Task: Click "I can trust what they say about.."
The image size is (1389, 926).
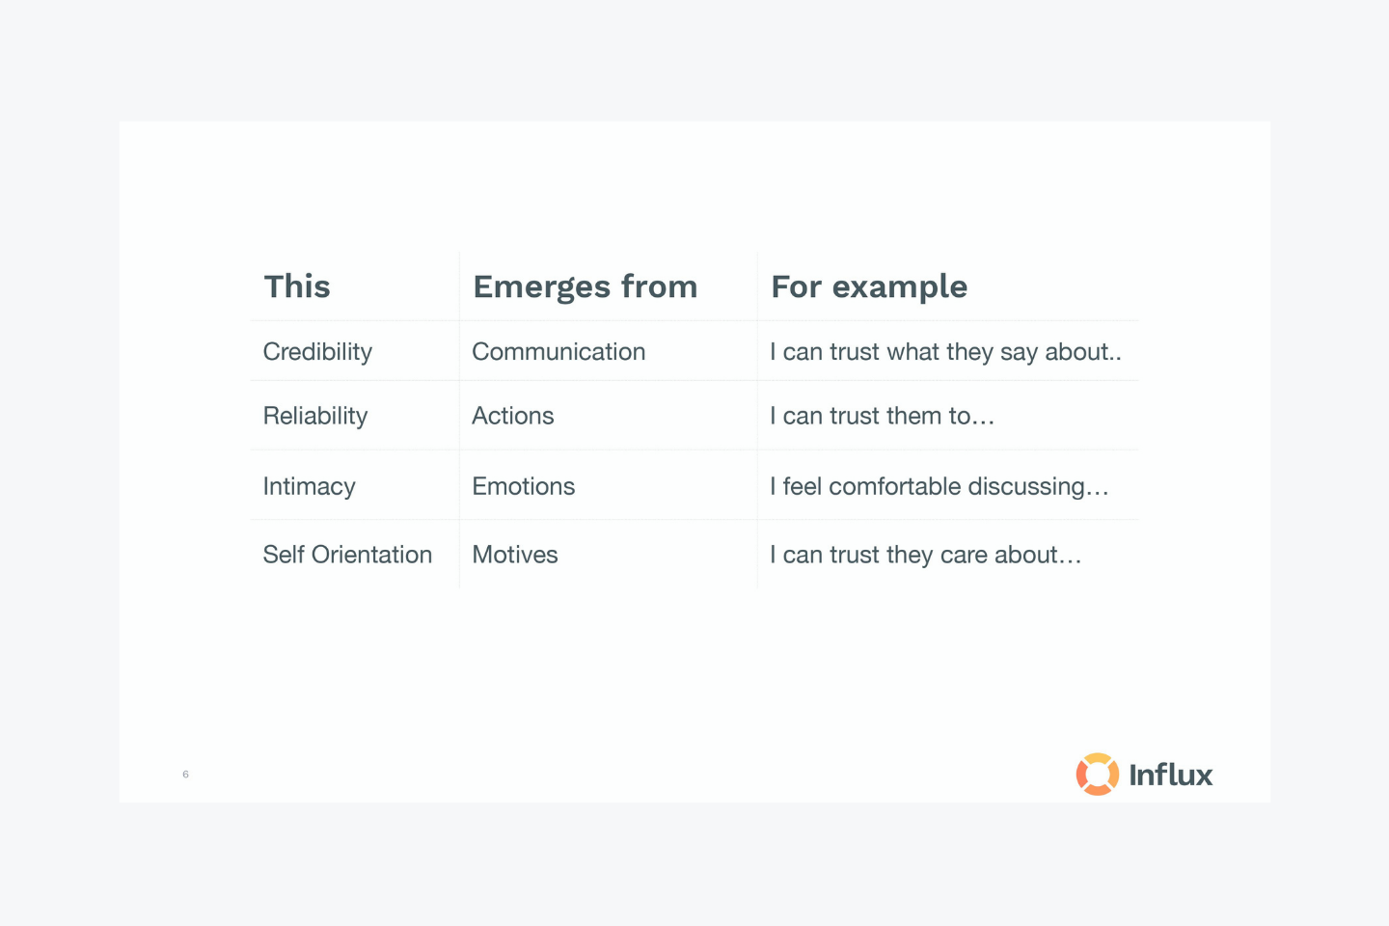Action: tap(945, 352)
